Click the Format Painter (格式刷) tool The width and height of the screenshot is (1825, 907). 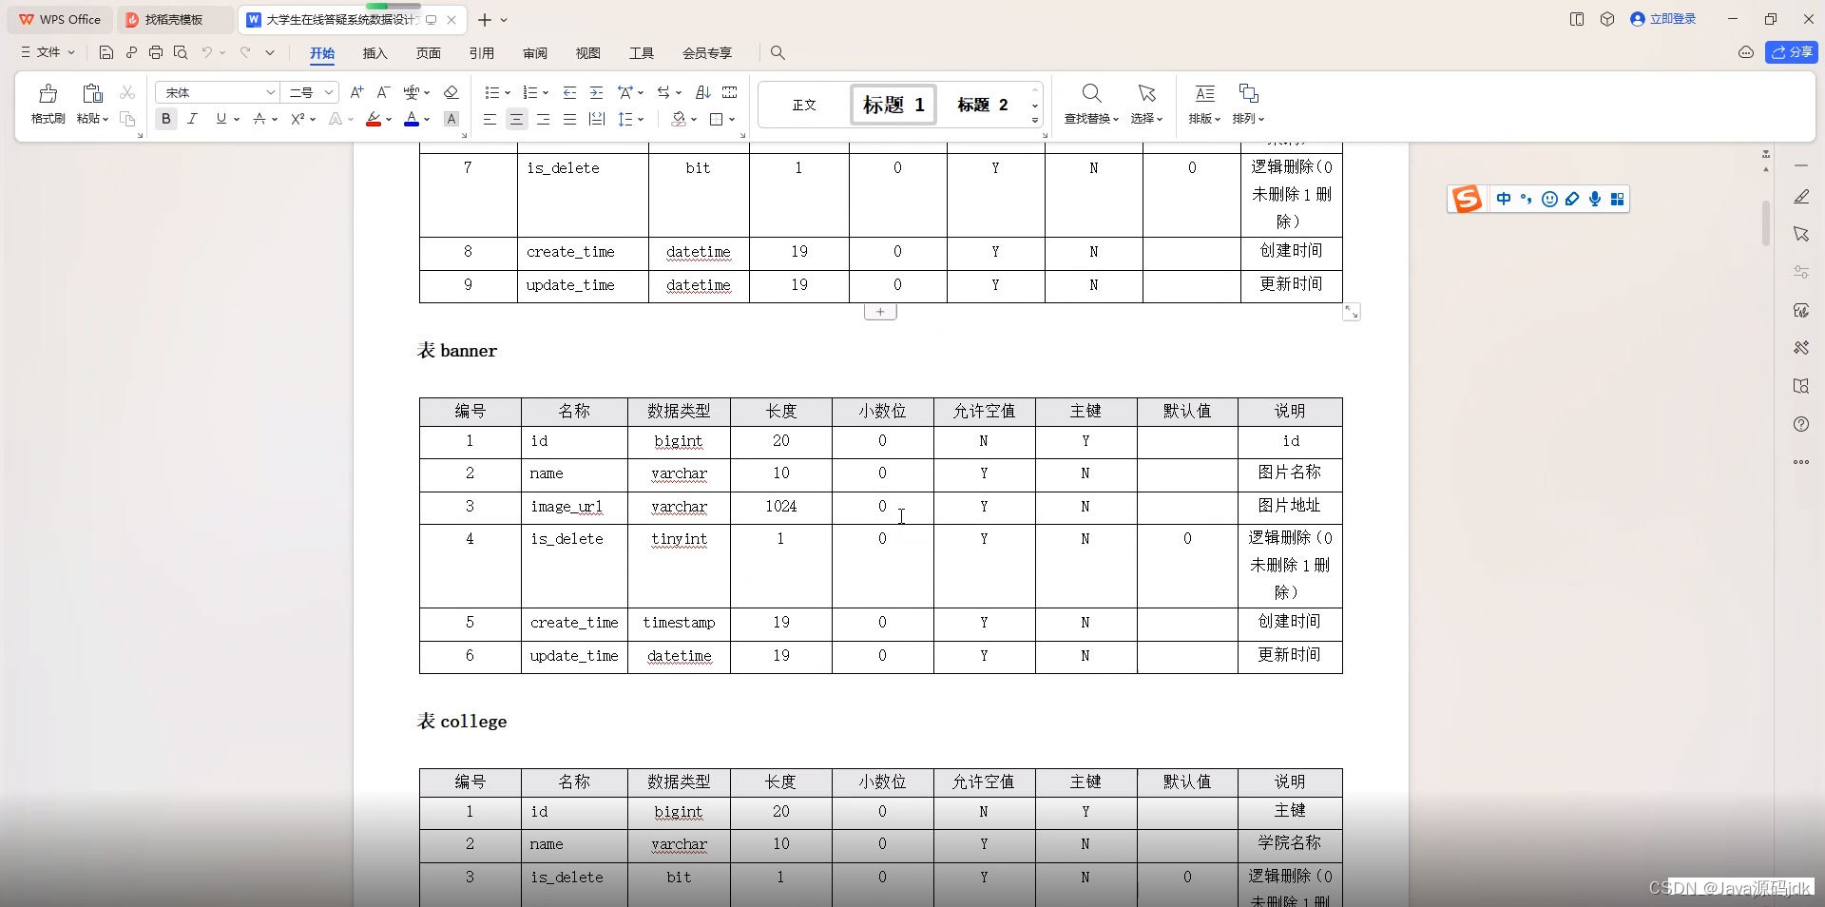[x=48, y=104]
